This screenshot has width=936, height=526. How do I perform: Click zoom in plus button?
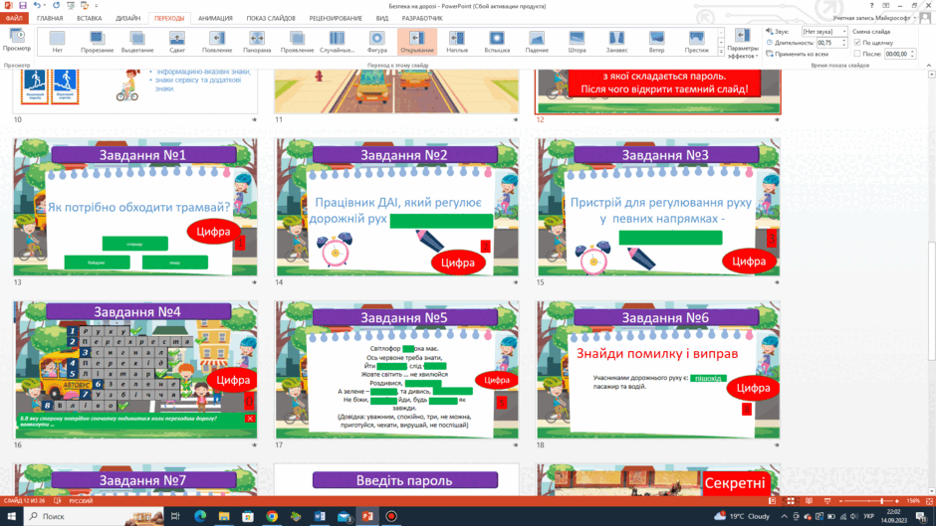coord(896,501)
